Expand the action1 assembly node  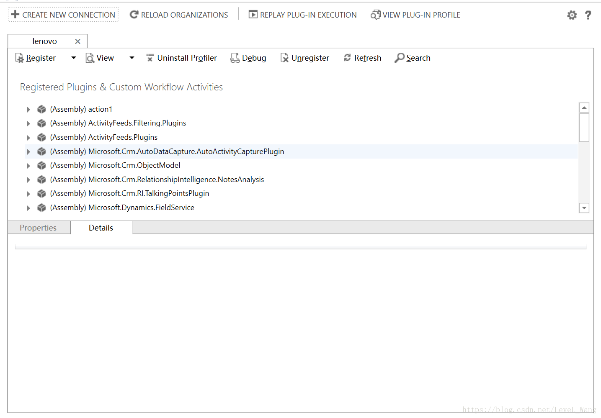28,110
